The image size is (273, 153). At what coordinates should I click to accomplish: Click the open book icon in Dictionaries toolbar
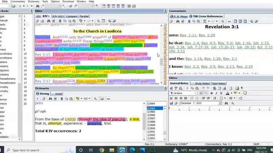tap(102, 99)
